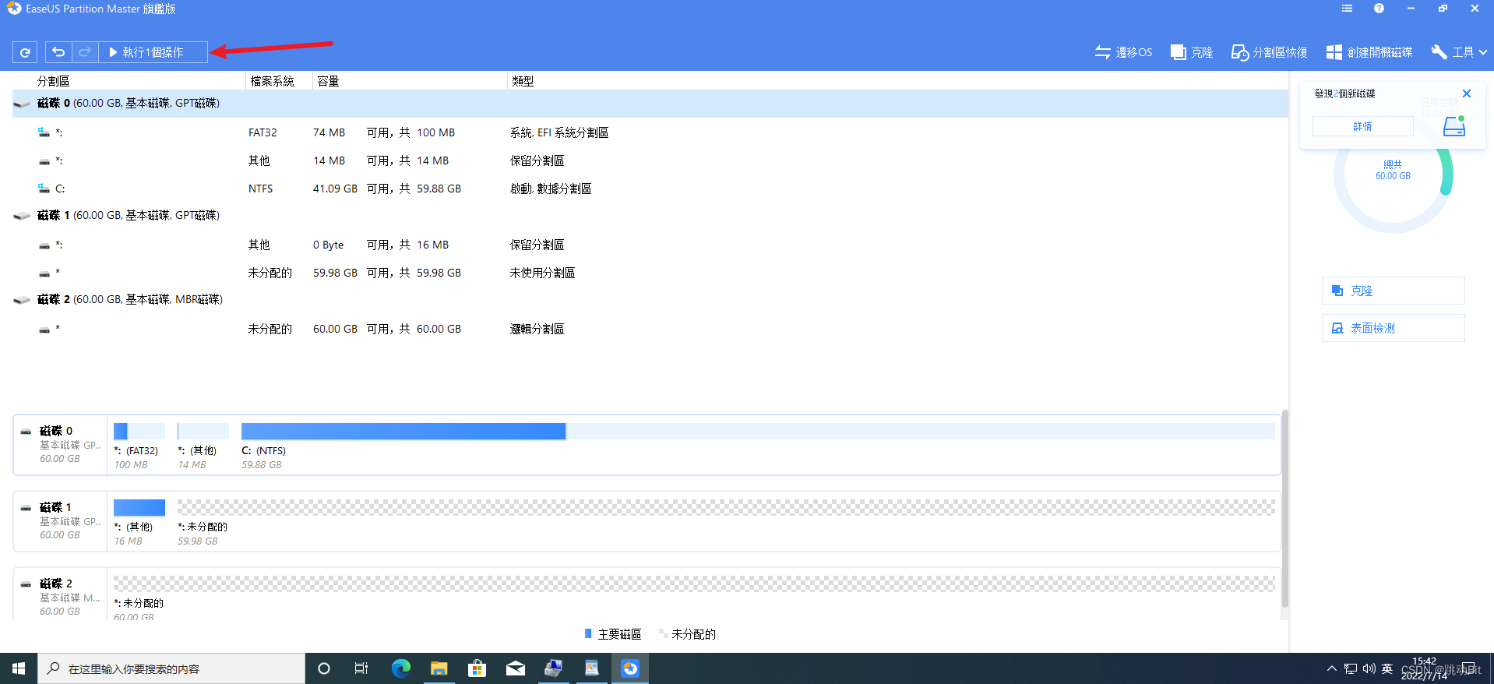Click the 分割區 column header
The width and height of the screenshot is (1494, 684).
point(53,81)
